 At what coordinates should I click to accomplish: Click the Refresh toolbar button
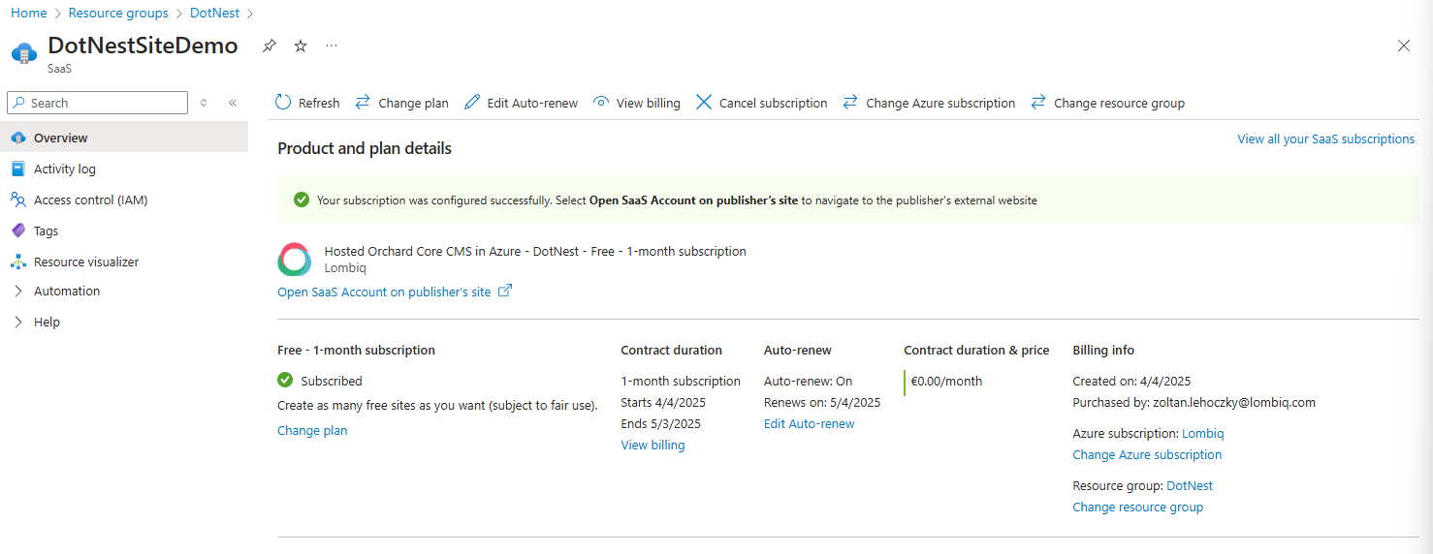(307, 103)
